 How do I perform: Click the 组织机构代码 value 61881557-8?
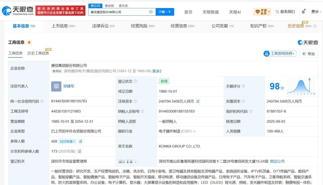pyautogui.click(x=276, y=111)
